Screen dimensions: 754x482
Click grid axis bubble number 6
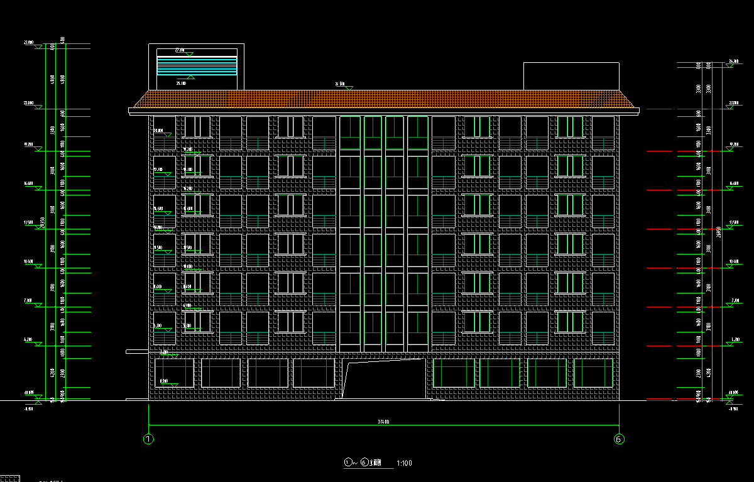pyautogui.click(x=618, y=439)
